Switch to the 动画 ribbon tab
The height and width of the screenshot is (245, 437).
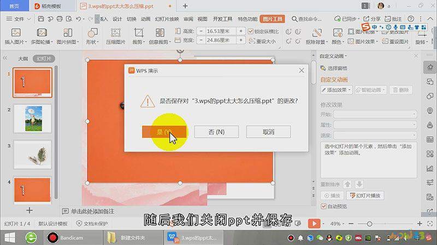[145, 19]
